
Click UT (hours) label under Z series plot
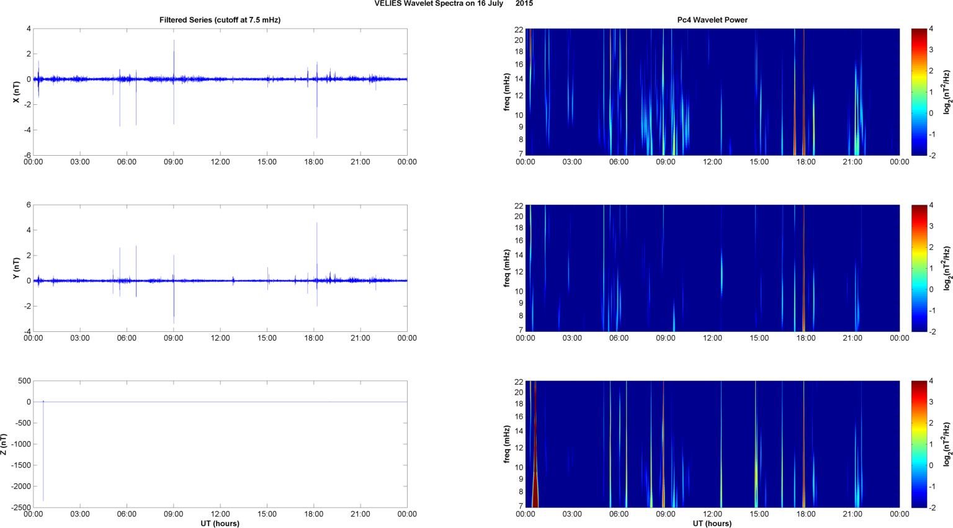[220, 523]
